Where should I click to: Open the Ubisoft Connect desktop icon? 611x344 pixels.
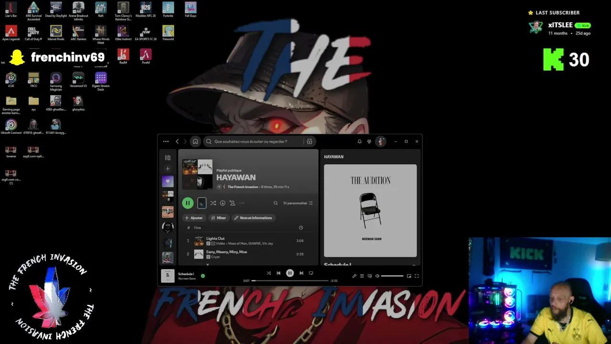click(11, 127)
